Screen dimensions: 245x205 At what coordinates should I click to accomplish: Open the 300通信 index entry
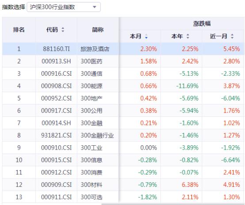click(x=92, y=73)
